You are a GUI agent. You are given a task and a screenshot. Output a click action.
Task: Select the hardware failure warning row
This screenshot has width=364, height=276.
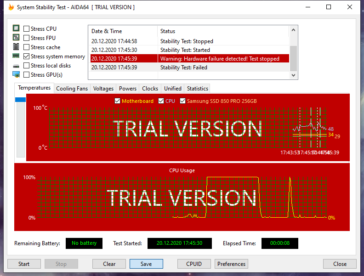point(190,59)
